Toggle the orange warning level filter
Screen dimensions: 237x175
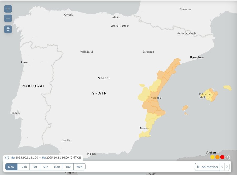tap(217, 157)
